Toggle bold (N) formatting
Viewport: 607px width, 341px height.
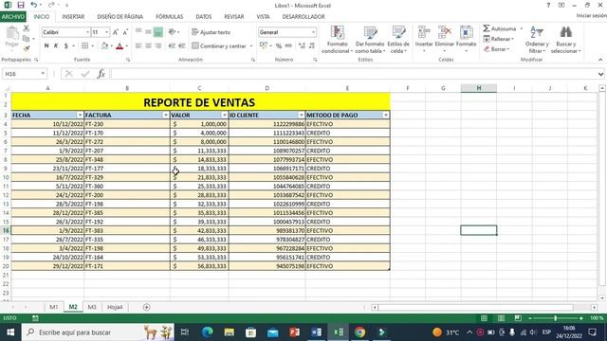tap(46, 46)
